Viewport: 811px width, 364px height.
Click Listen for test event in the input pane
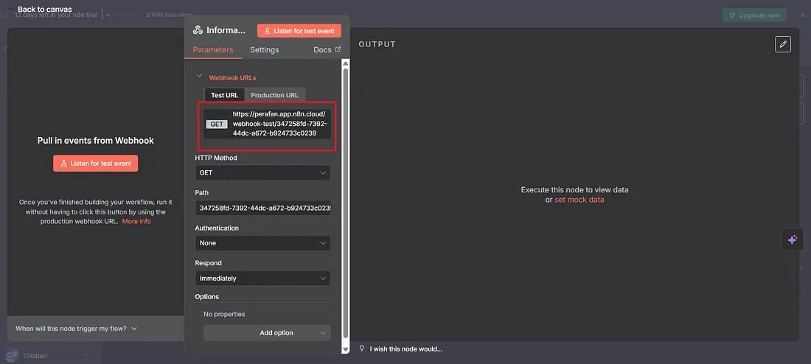(x=96, y=164)
